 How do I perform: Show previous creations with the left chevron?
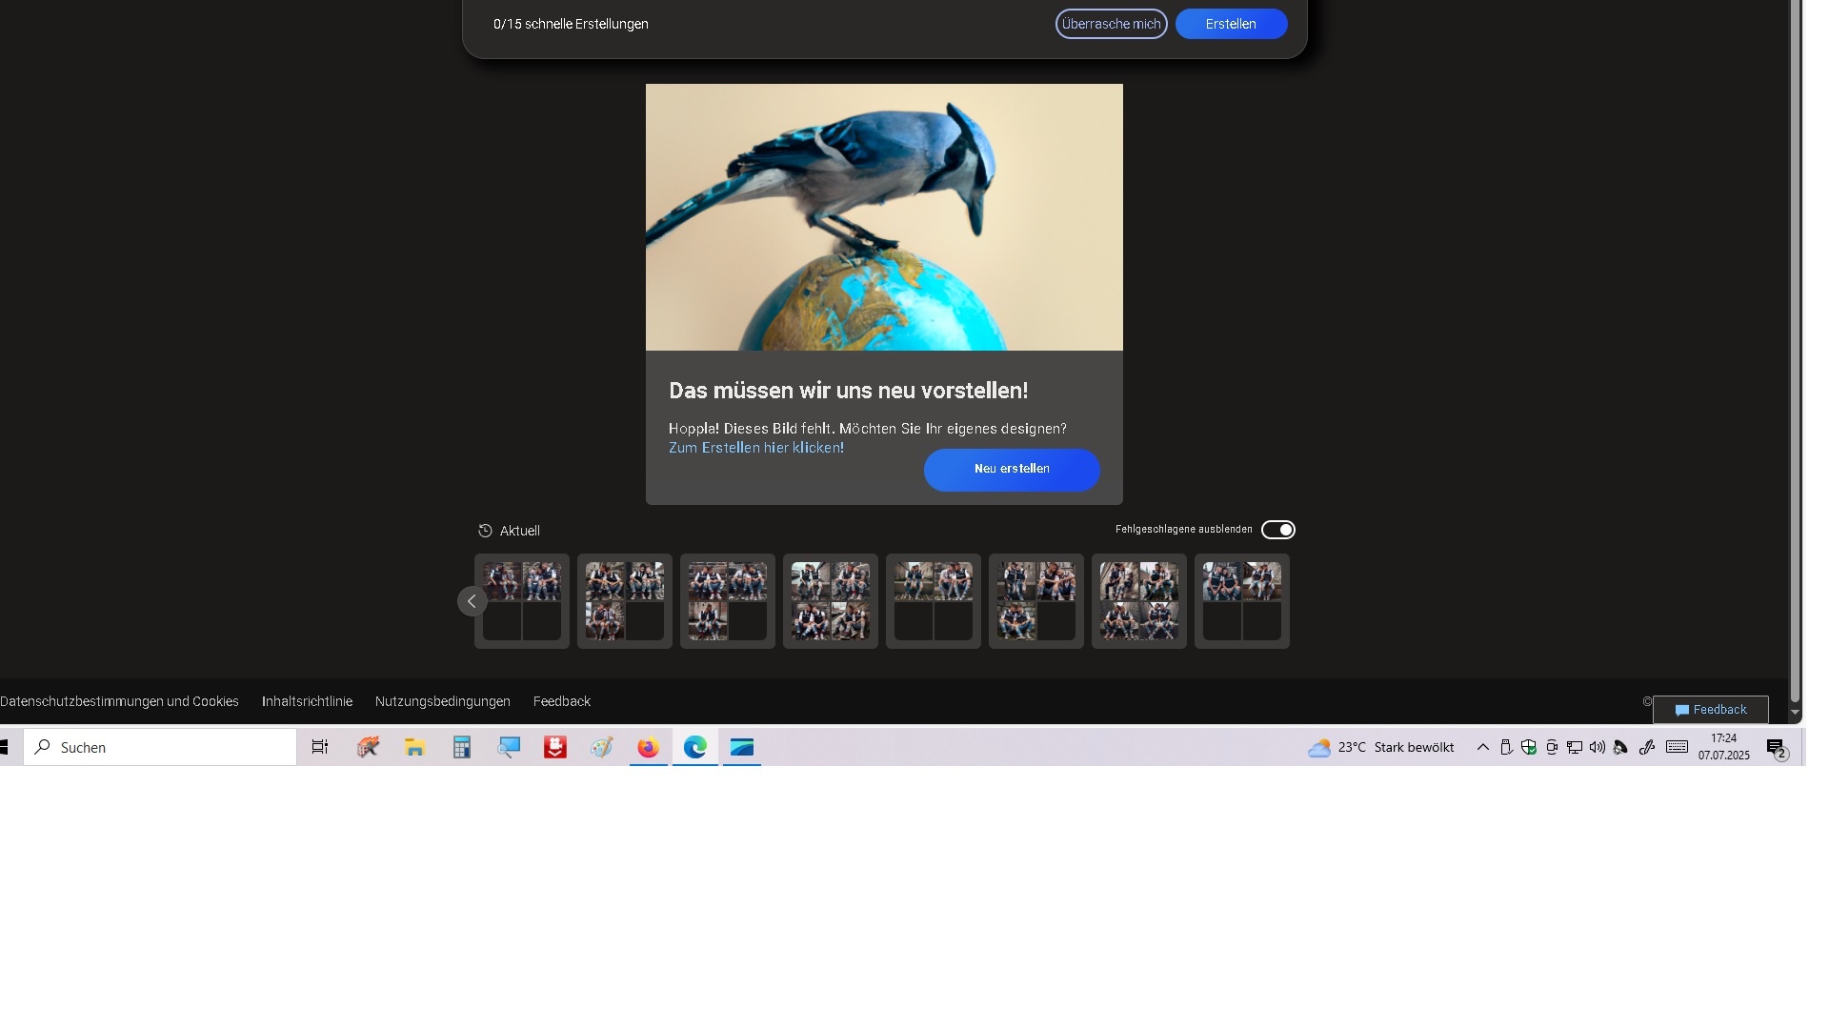pyautogui.click(x=472, y=601)
